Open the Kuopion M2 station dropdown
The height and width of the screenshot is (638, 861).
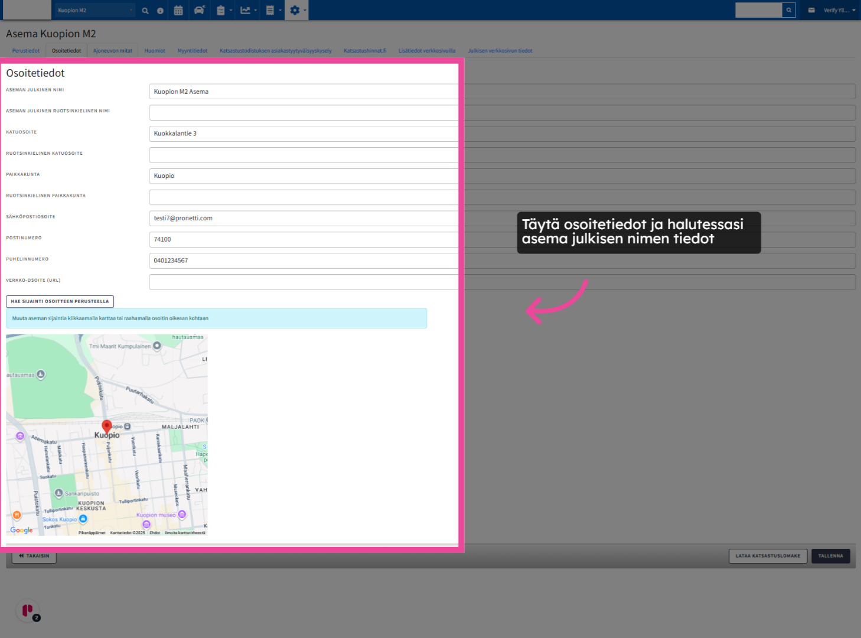(95, 10)
